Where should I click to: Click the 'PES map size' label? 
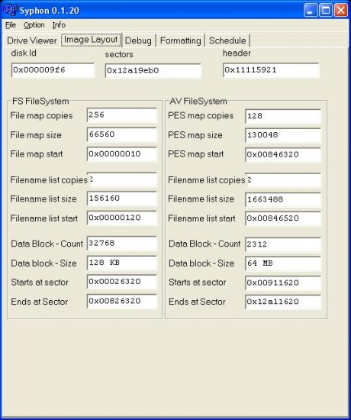pos(195,135)
